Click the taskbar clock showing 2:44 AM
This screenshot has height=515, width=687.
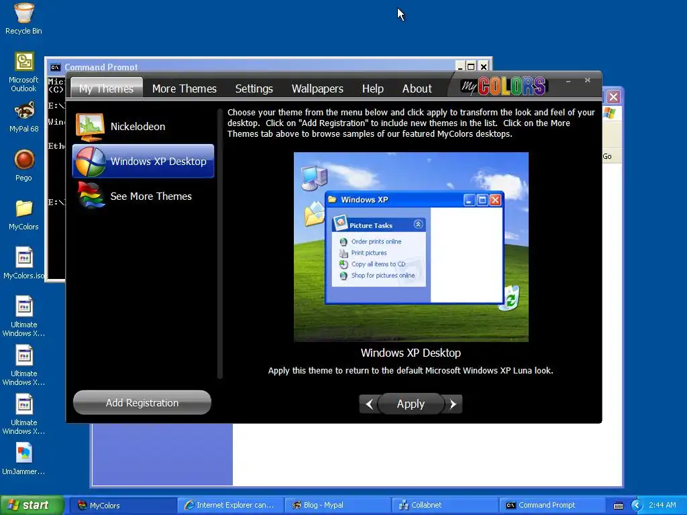[662, 506]
